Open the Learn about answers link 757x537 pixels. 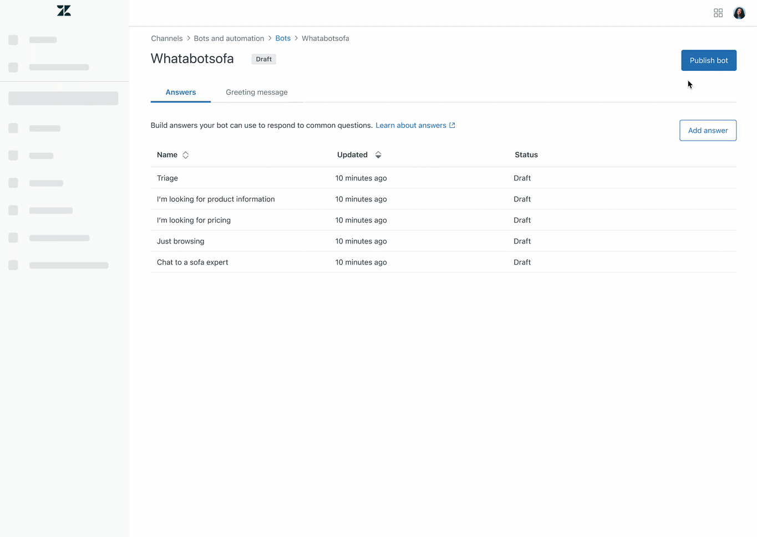410,126
